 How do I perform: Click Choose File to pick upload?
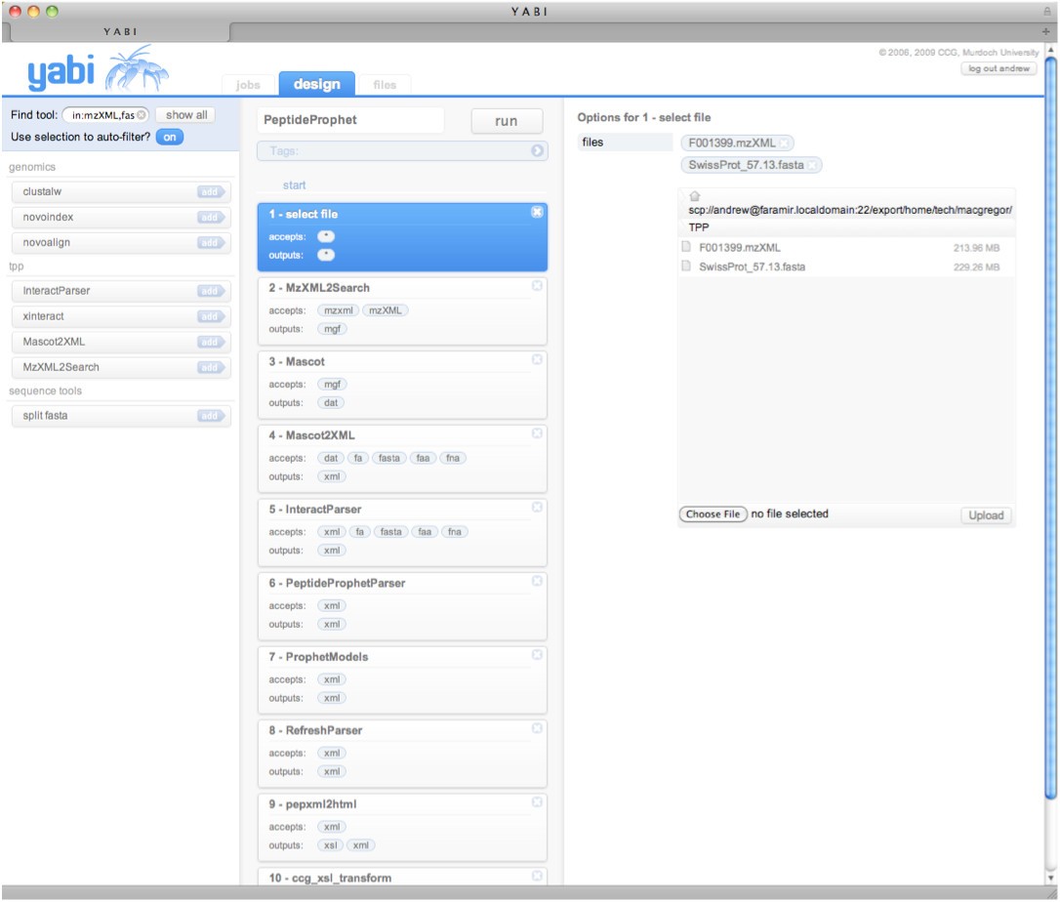pyautogui.click(x=713, y=514)
